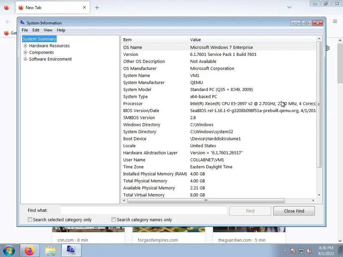Click the Firefox View icon left of tabs
Viewport: 343px width, 257px height.
point(7,8)
